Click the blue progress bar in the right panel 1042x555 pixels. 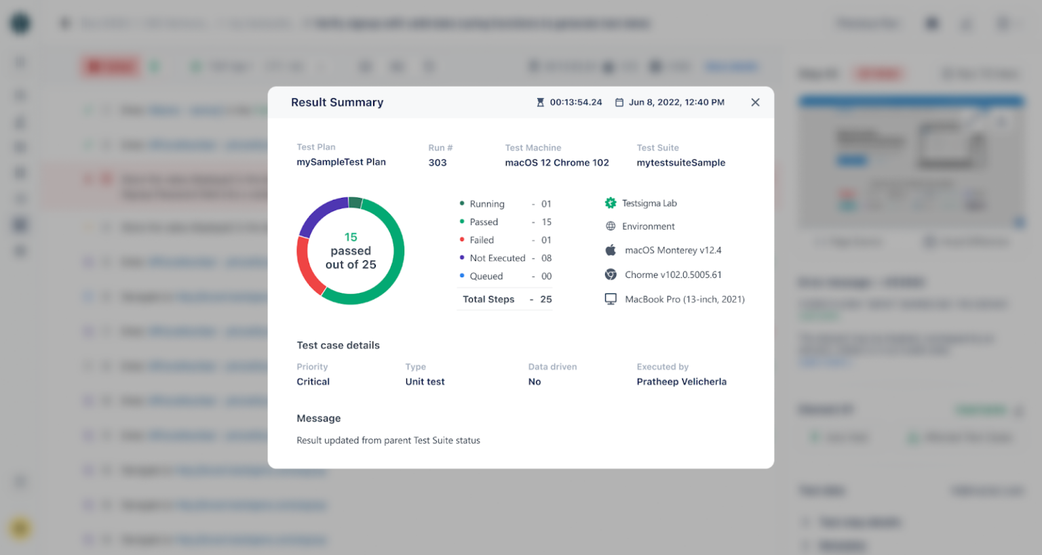coord(911,100)
